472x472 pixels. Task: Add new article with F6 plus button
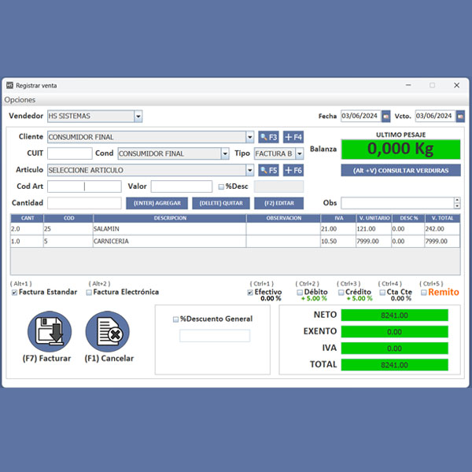click(x=293, y=170)
